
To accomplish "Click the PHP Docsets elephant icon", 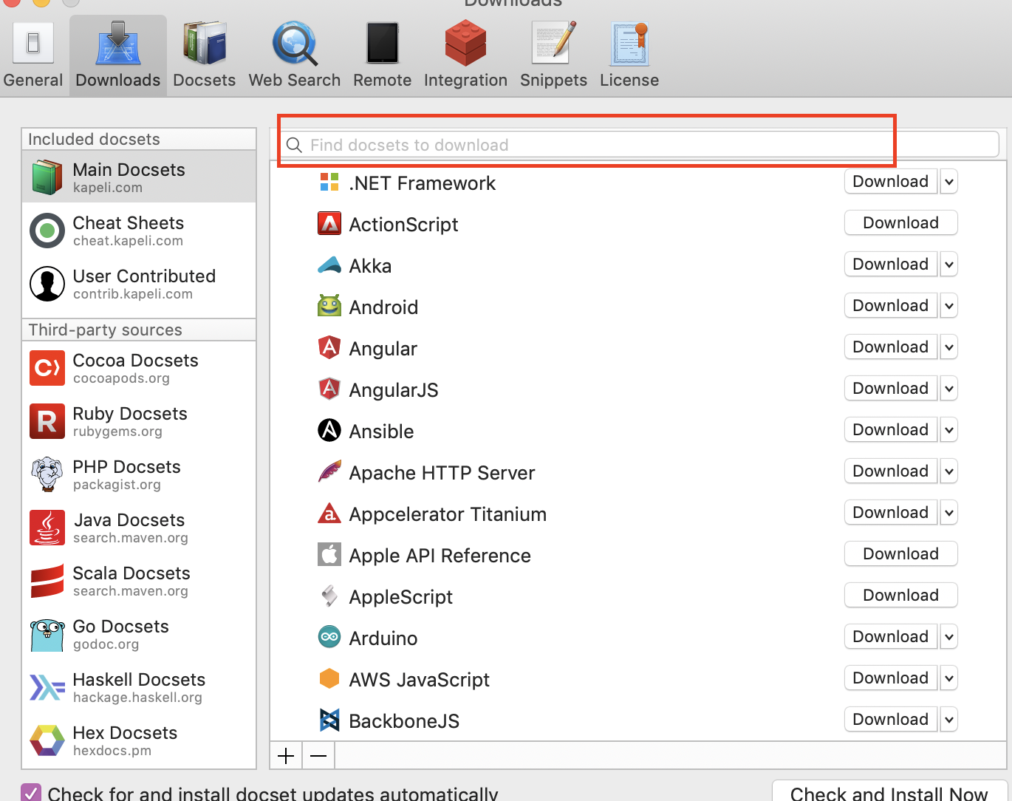I will 47,474.
